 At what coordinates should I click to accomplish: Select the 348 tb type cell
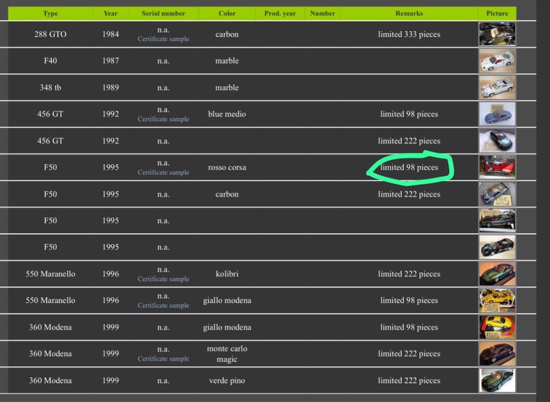(51, 87)
